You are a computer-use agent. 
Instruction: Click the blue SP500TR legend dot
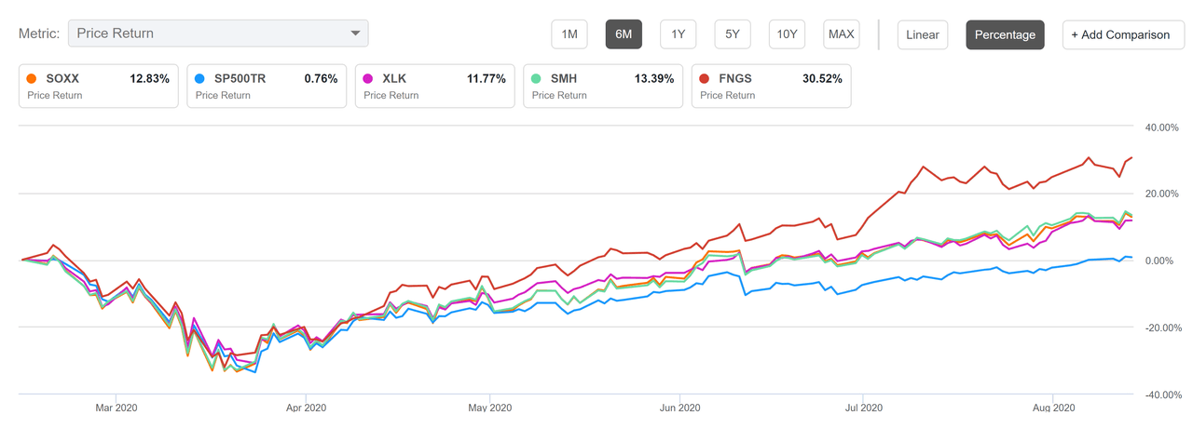[x=201, y=79]
